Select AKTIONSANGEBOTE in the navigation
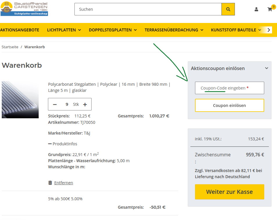The width and height of the screenshot is (277, 220). tap(19, 30)
